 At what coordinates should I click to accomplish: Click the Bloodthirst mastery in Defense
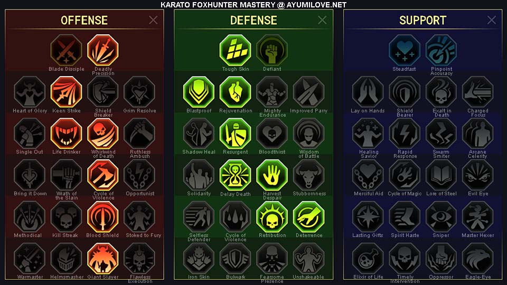point(272,134)
